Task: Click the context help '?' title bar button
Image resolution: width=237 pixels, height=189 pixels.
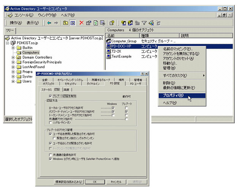Action: [x=142, y=74]
